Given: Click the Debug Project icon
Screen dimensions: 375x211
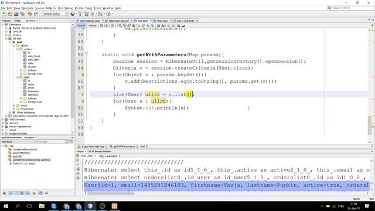Looking at the screenshot, I should point(100,14).
